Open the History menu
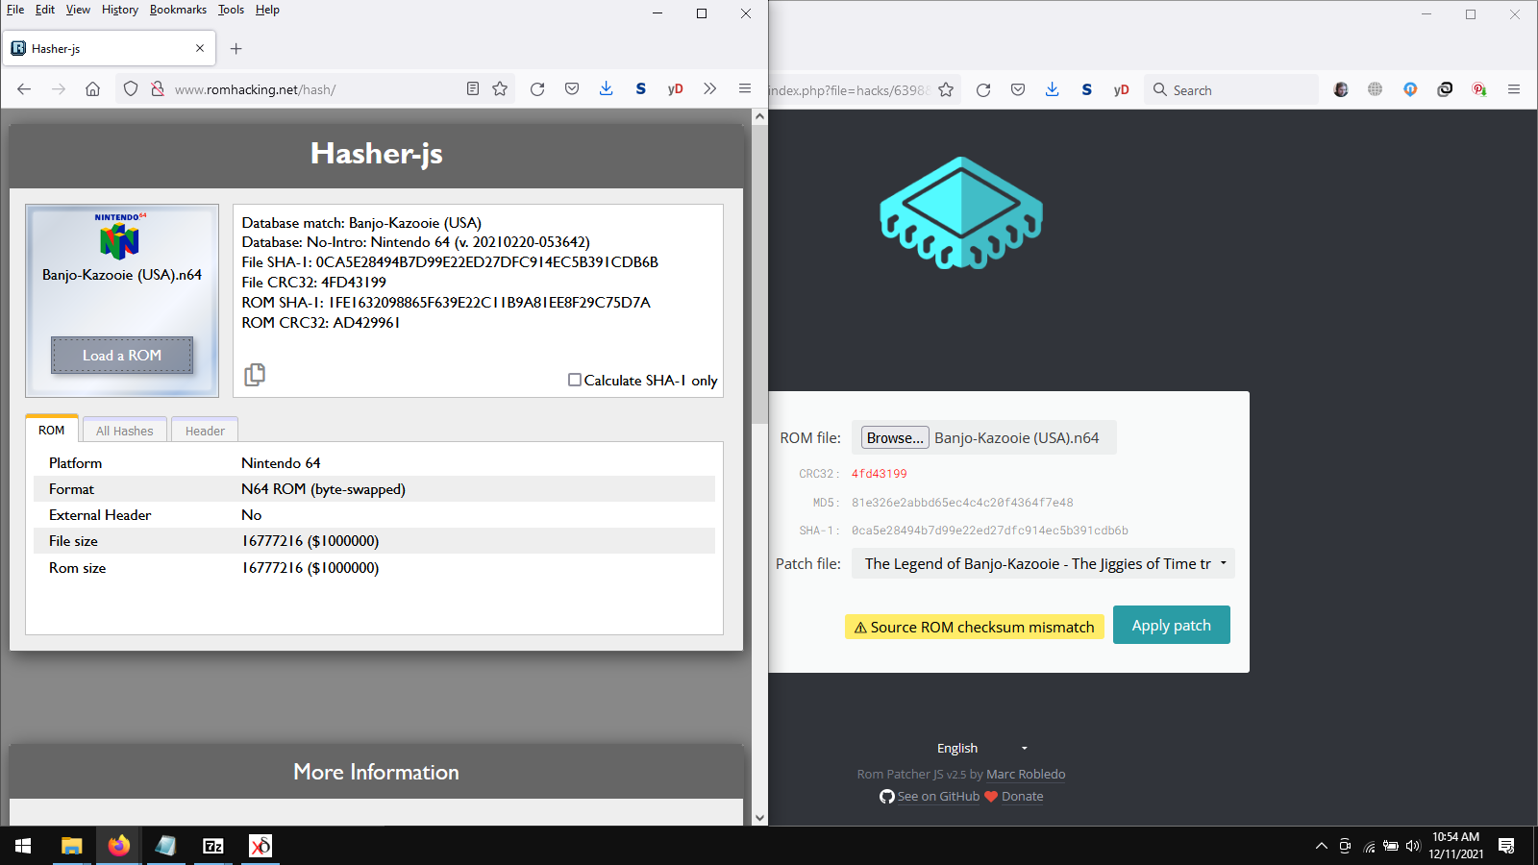Image resolution: width=1538 pixels, height=865 pixels. [x=120, y=10]
